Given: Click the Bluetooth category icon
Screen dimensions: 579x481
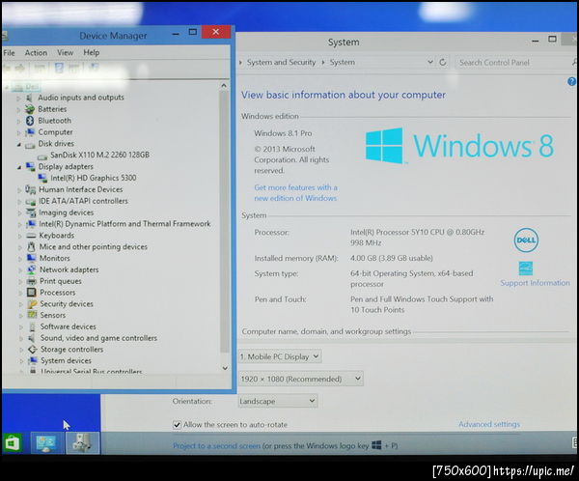Looking at the screenshot, I should (30, 121).
